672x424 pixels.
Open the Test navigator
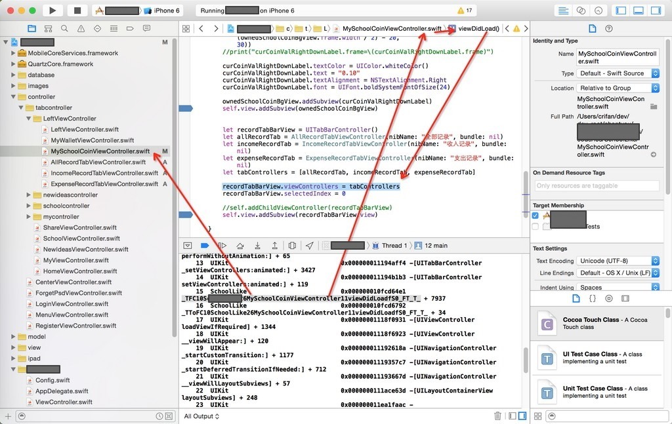97,29
